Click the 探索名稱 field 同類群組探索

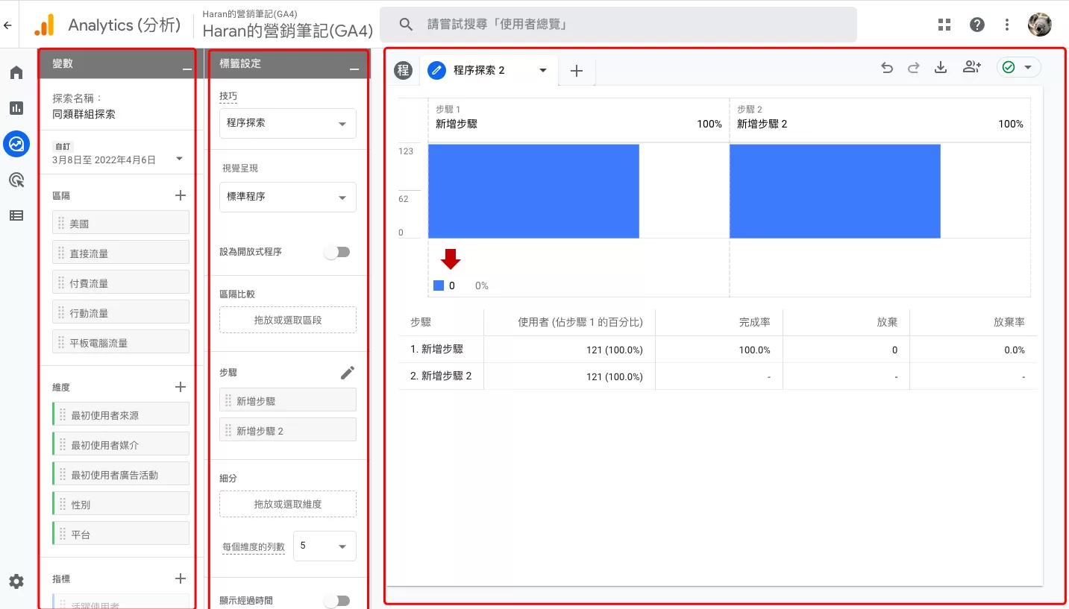pyautogui.click(x=84, y=115)
